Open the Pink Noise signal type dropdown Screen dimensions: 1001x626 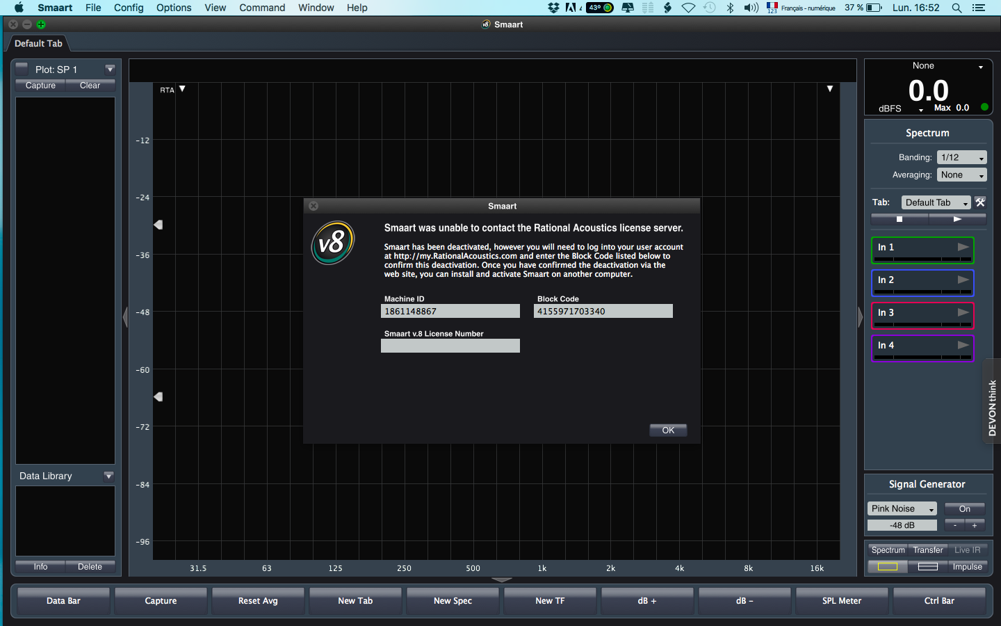pyautogui.click(x=902, y=508)
